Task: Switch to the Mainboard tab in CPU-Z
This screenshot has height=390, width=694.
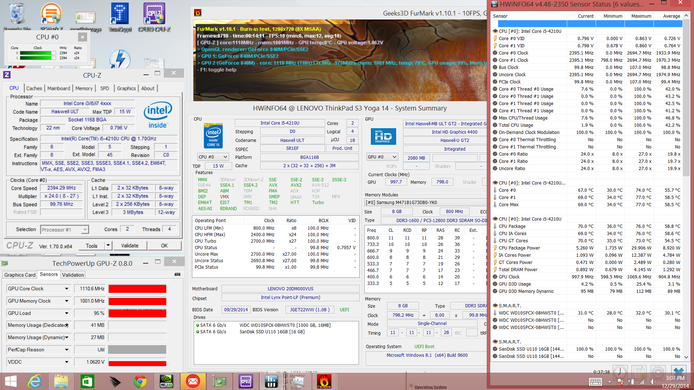Action: click(x=59, y=88)
